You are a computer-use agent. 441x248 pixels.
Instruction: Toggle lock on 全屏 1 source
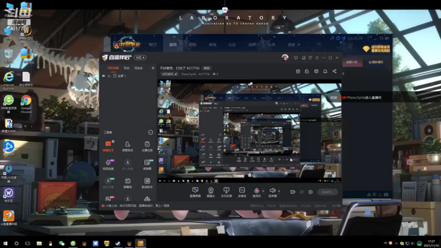(x=109, y=76)
